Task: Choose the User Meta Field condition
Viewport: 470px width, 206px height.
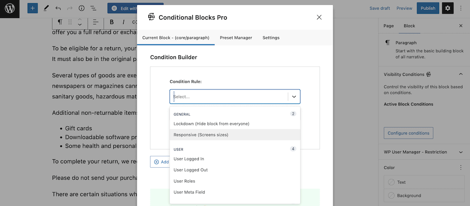Action: (x=235, y=192)
